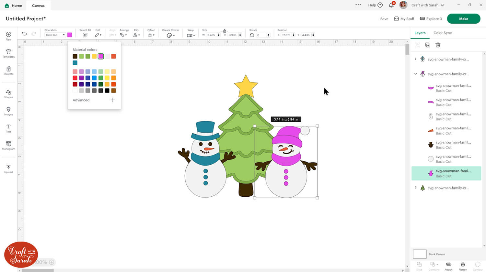Expand the first snowman layer group
This screenshot has width=486, height=272.
pos(415,59)
